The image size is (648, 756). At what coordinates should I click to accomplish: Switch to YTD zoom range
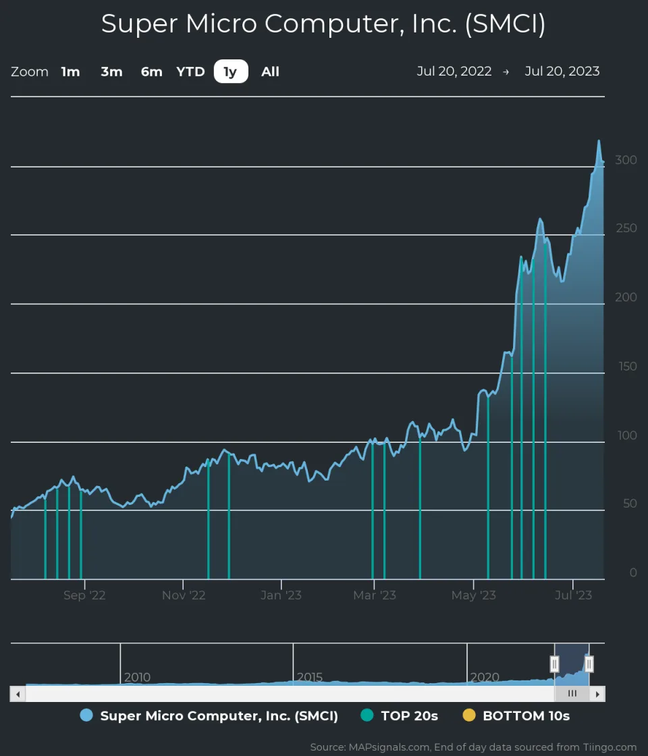click(x=190, y=72)
